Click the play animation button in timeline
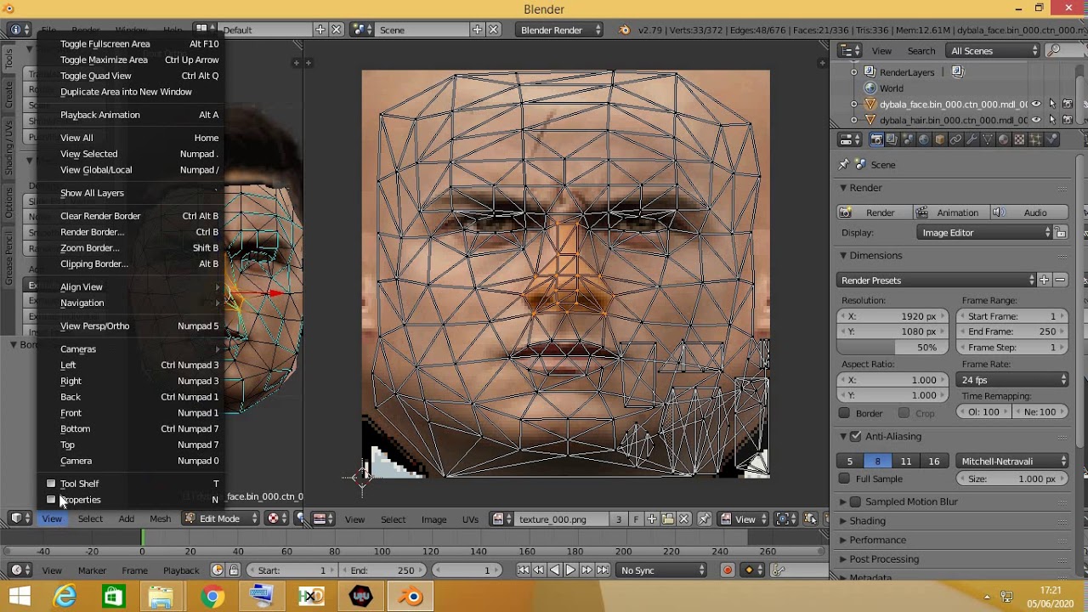 570,570
